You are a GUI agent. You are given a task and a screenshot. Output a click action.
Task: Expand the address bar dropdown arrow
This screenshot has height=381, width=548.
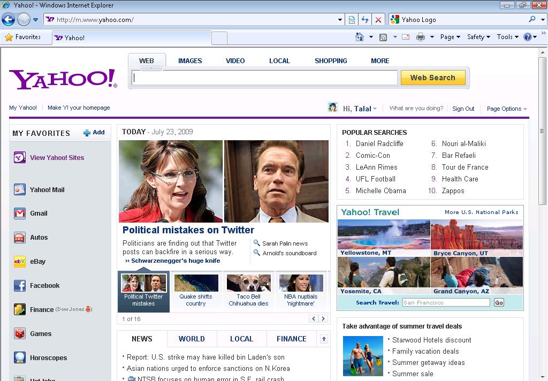(x=340, y=20)
